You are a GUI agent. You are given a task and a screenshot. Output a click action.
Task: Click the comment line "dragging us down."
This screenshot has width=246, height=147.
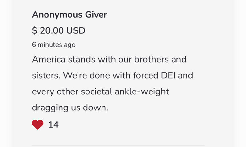point(70,108)
